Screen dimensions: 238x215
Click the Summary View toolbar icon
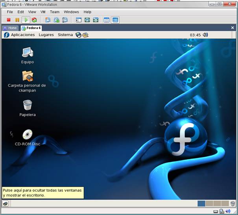(x=107, y=20)
